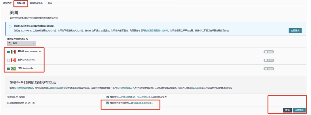Screen dimensions: 311x115
Task: Click the Brazil flag icon
Action: click(13, 69)
